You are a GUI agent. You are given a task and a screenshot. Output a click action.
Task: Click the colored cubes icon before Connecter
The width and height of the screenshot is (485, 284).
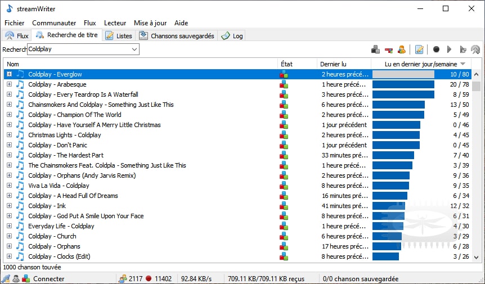[x=26, y=278]
